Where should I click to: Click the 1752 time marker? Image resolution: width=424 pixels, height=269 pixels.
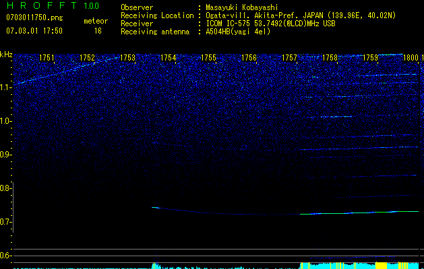[x=88, y=58]
